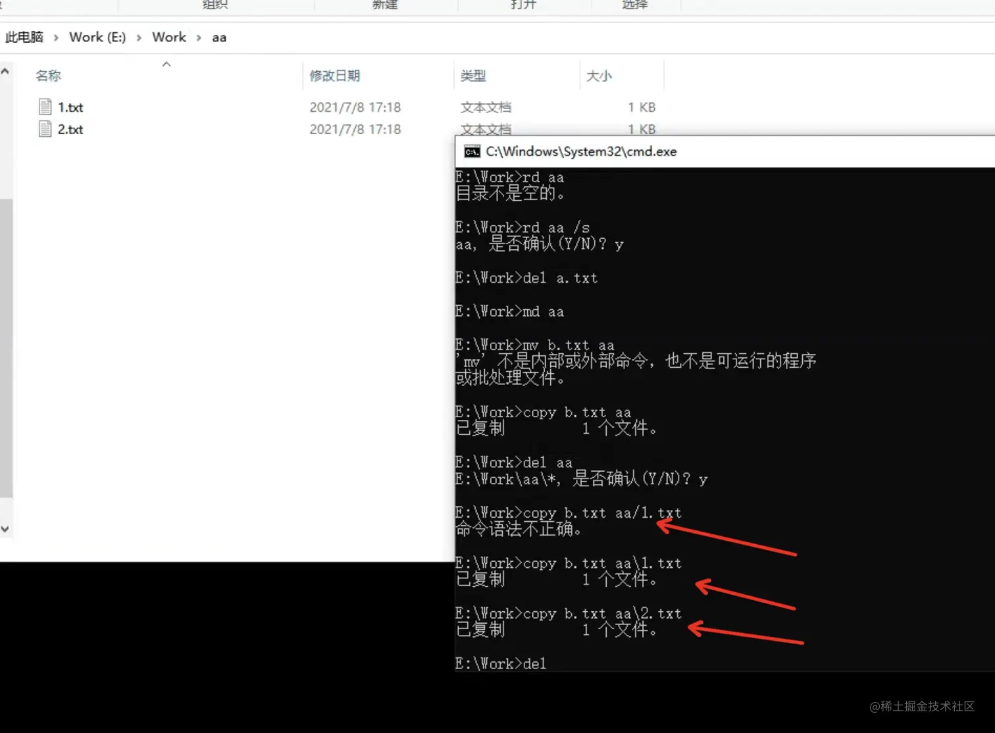Select the 1.txt file icon
Screen dimensions: 995x733
pos(45,107)
